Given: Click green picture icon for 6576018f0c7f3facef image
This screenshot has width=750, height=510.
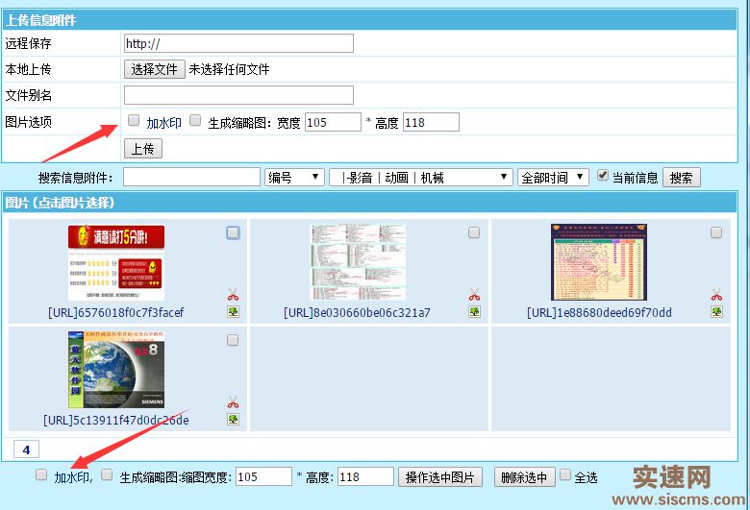Looking at the screenshot, I should pyautogui.click(x=233, y=312).
